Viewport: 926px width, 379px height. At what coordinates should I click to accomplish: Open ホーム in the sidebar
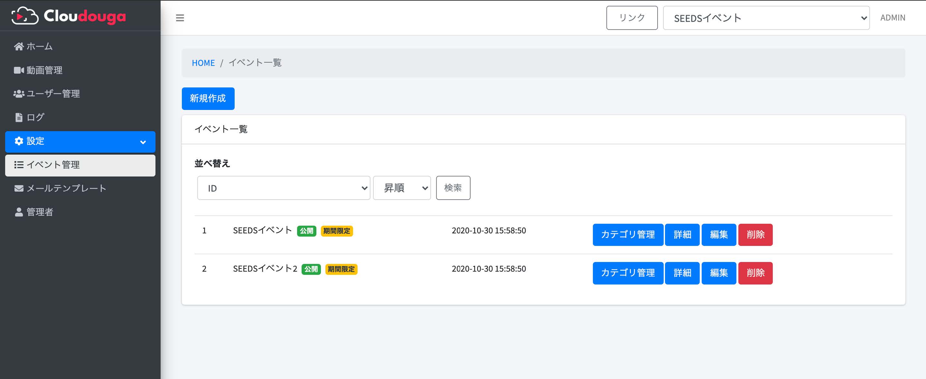80,46
